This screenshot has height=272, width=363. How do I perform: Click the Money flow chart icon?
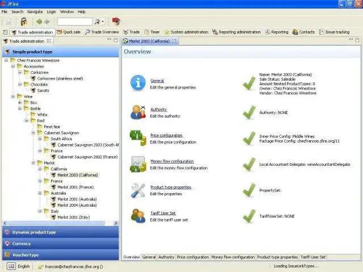138,164
